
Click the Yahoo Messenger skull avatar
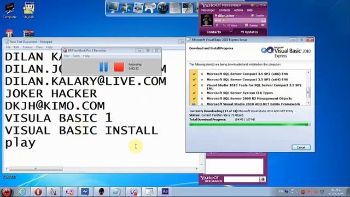[x=207, y=21]
